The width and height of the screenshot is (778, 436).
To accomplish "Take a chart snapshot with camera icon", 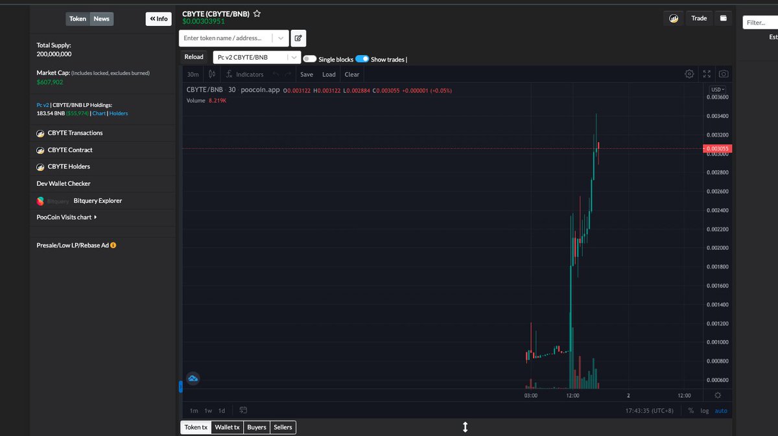I will coord(724,74).
